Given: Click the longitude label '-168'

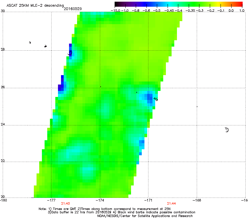Looking at the screenshot, I should (x=197, y=200).
